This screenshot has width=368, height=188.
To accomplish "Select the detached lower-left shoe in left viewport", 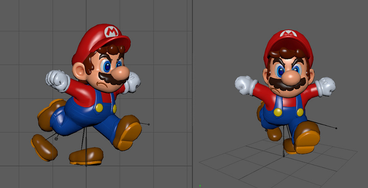I will click(44, 147).
